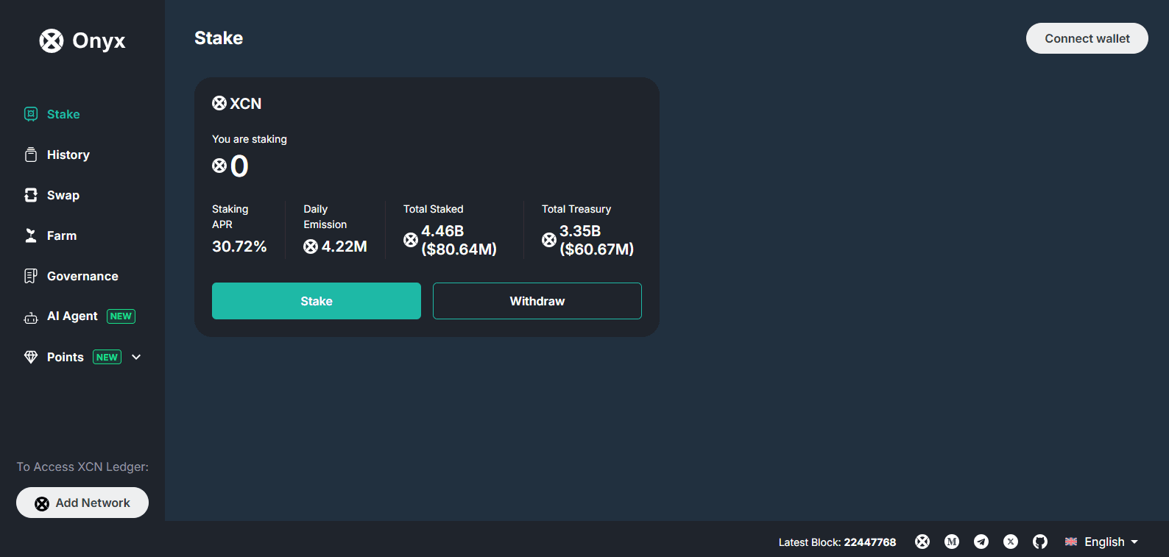The image size is (1169, 557).
Task: Select Stake in the sidebar menu
Action: pyautogui.click(x=63, y=114)
